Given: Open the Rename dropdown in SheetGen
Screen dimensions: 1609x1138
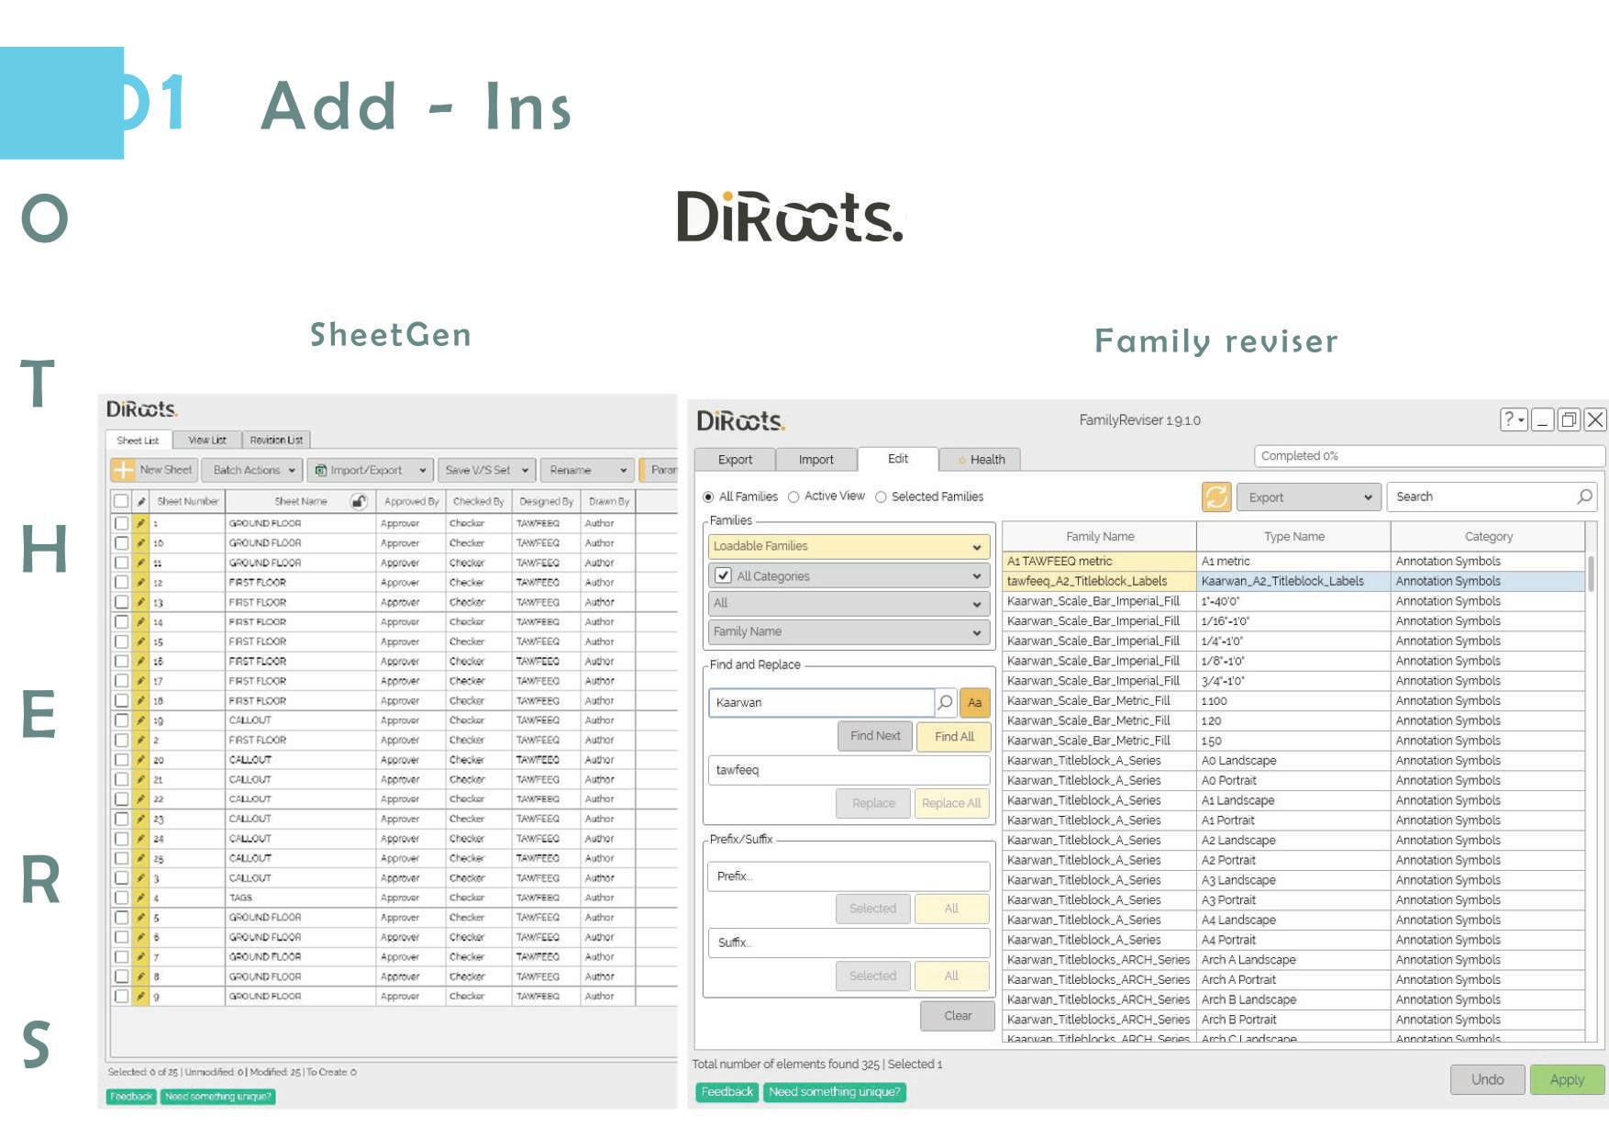Looking at the screenshot, I should pyautogui.click(x=587, y=470).
